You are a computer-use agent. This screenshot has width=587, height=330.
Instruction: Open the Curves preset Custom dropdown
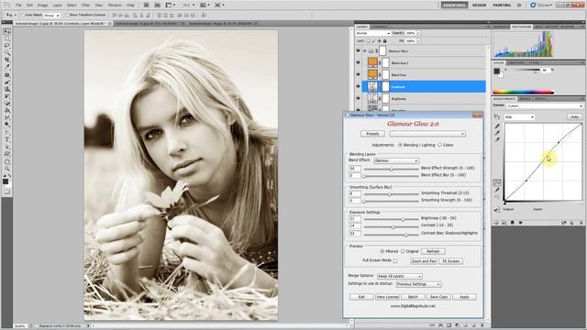[545, 106]
